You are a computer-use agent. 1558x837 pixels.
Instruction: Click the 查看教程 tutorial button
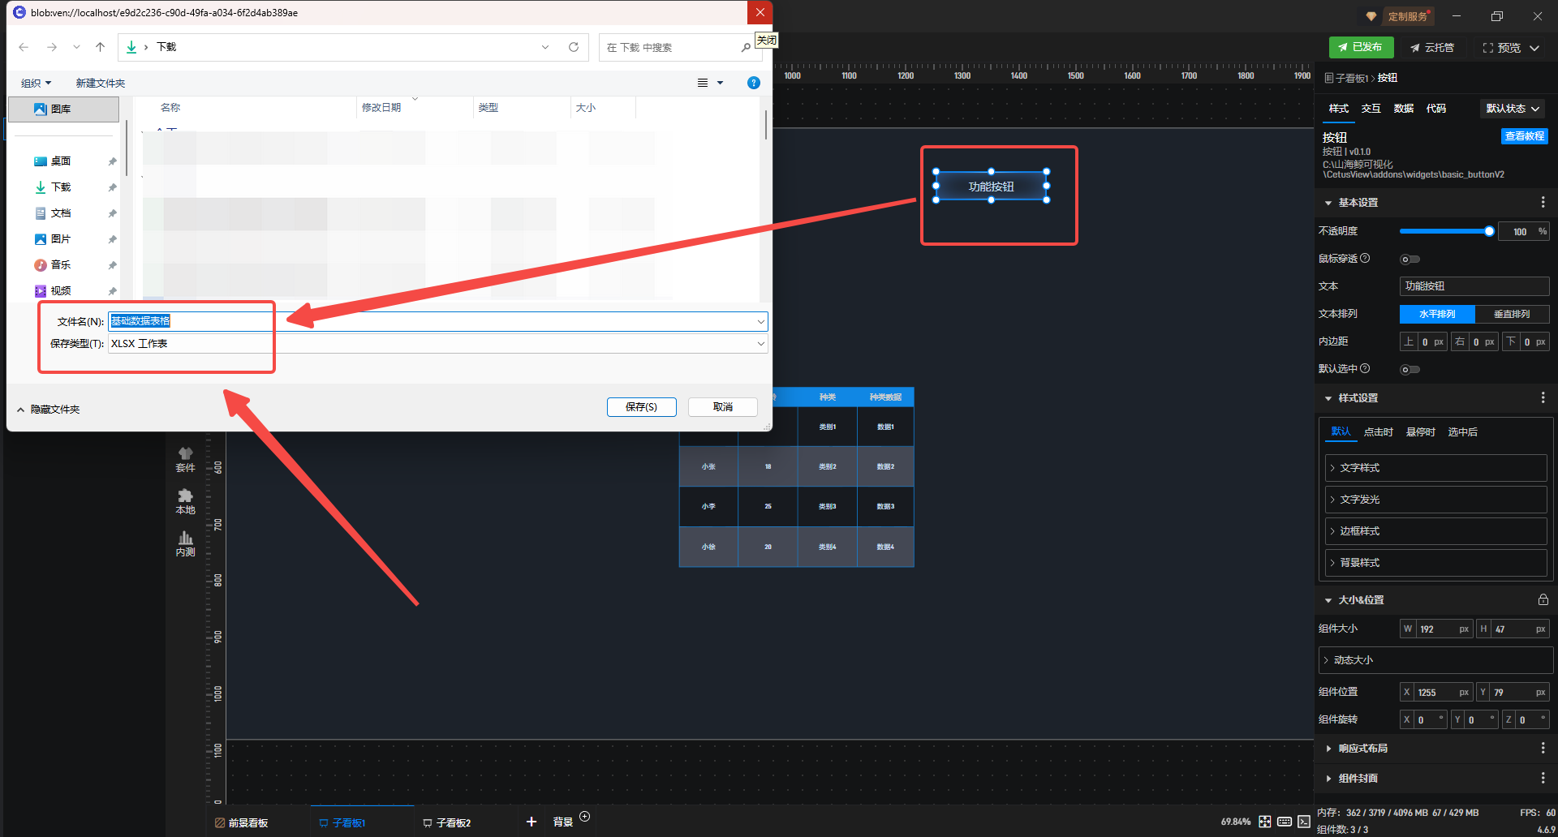click(x=1524, y=136)
